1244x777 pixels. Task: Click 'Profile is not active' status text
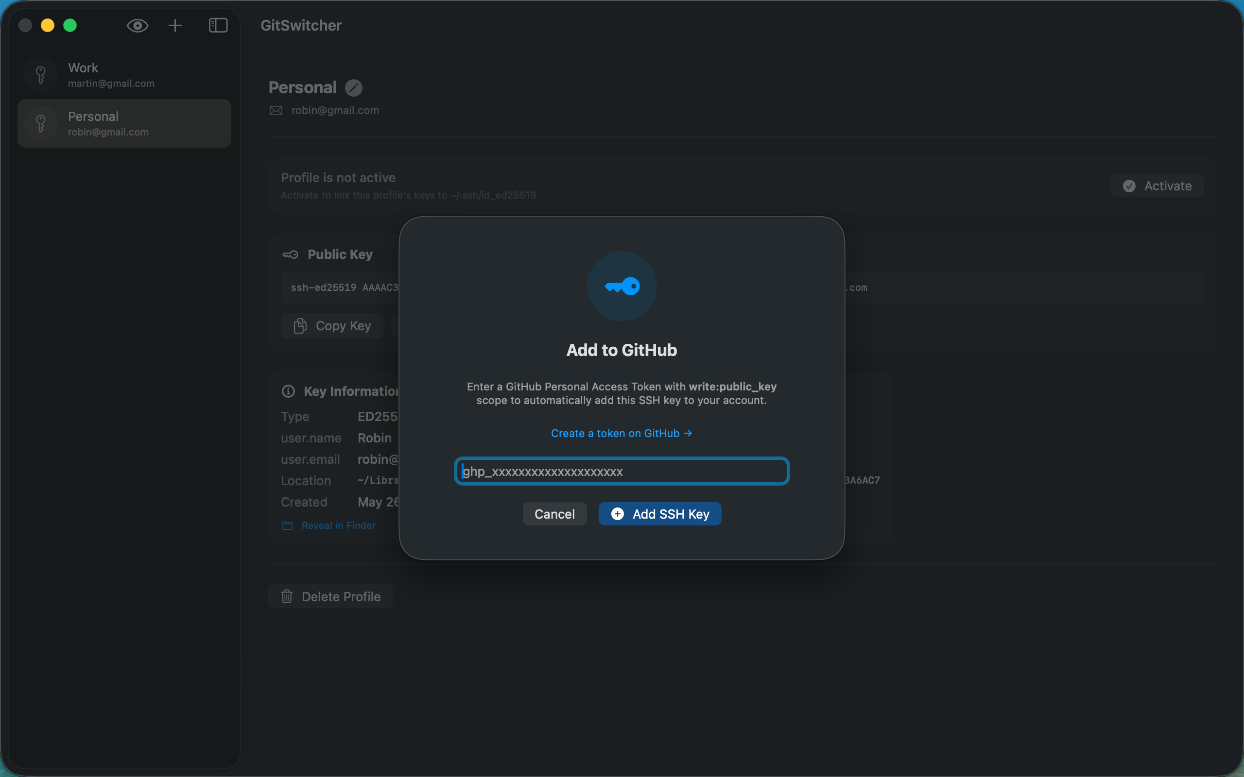[x=338, y=178]
